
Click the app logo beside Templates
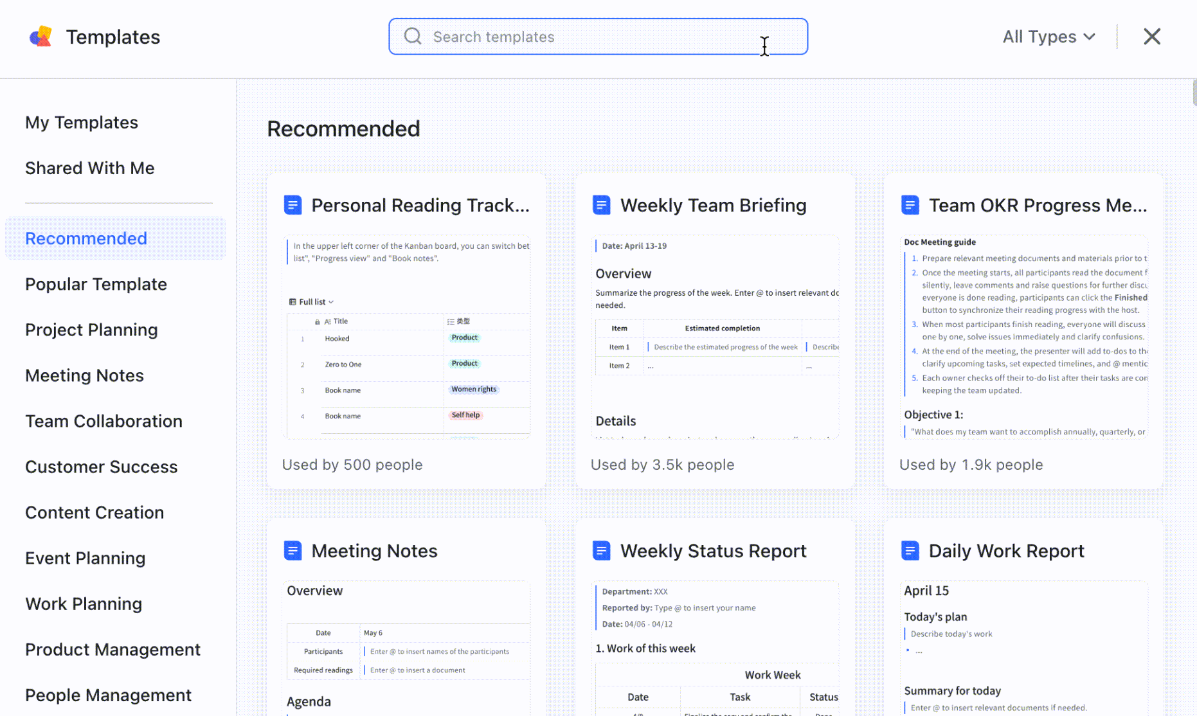[40, 37]
